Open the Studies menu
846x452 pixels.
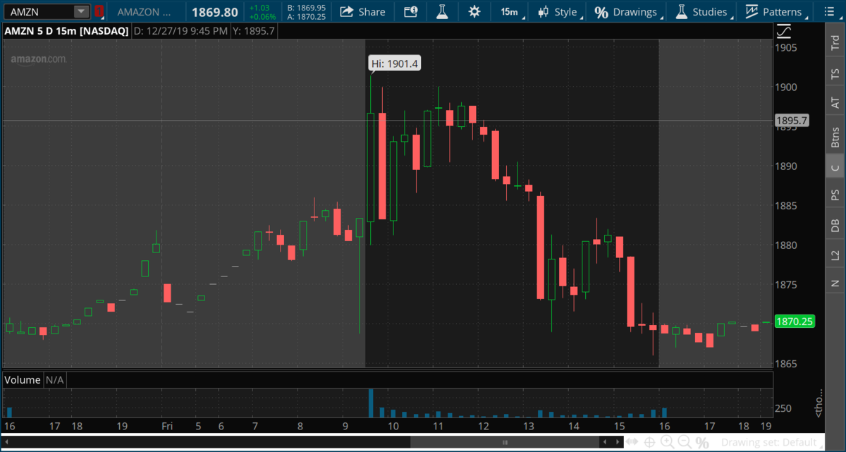[702, 11]
